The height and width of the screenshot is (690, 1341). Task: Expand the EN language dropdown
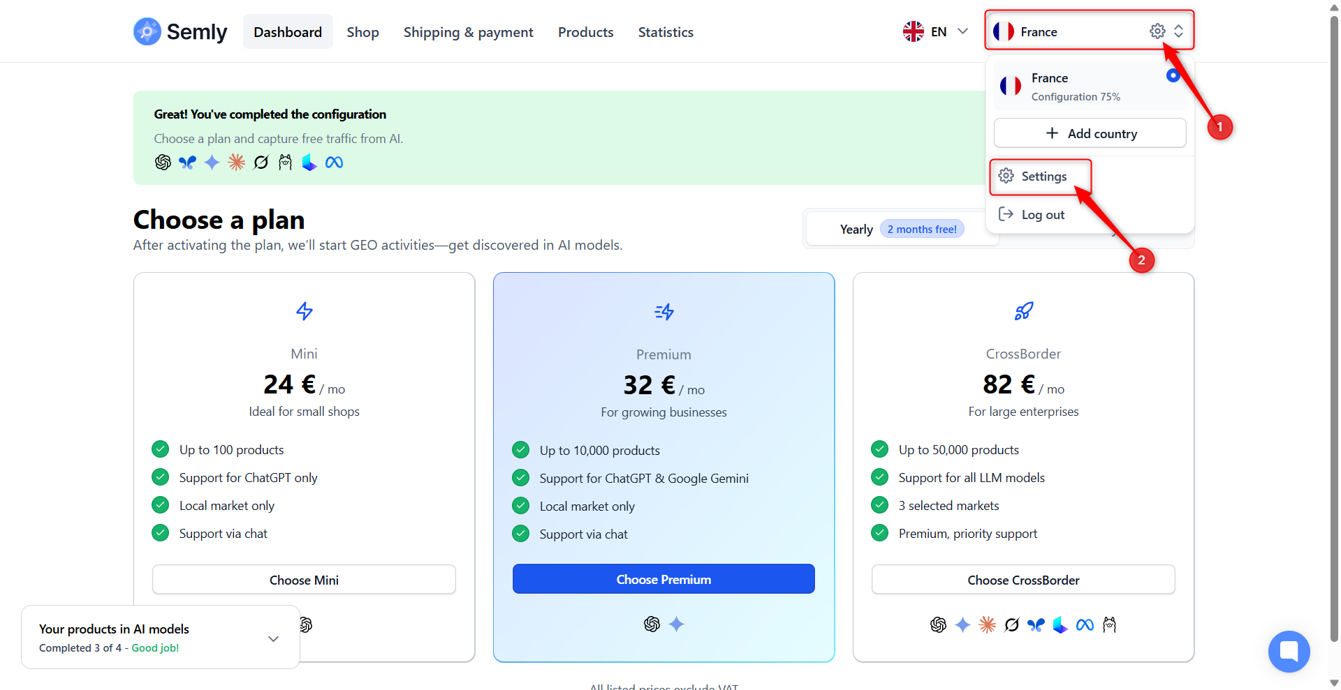962,31
